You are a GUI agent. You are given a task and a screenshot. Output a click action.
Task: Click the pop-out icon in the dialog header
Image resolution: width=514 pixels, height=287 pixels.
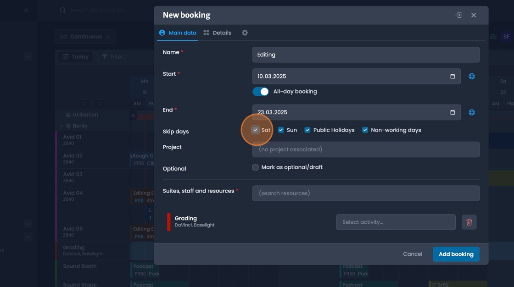click(x=458, y=15)
